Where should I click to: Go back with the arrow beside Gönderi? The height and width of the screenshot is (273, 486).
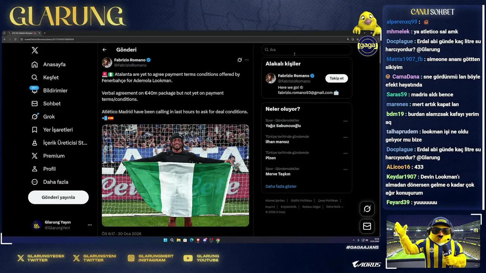click(x=104, y=50)
